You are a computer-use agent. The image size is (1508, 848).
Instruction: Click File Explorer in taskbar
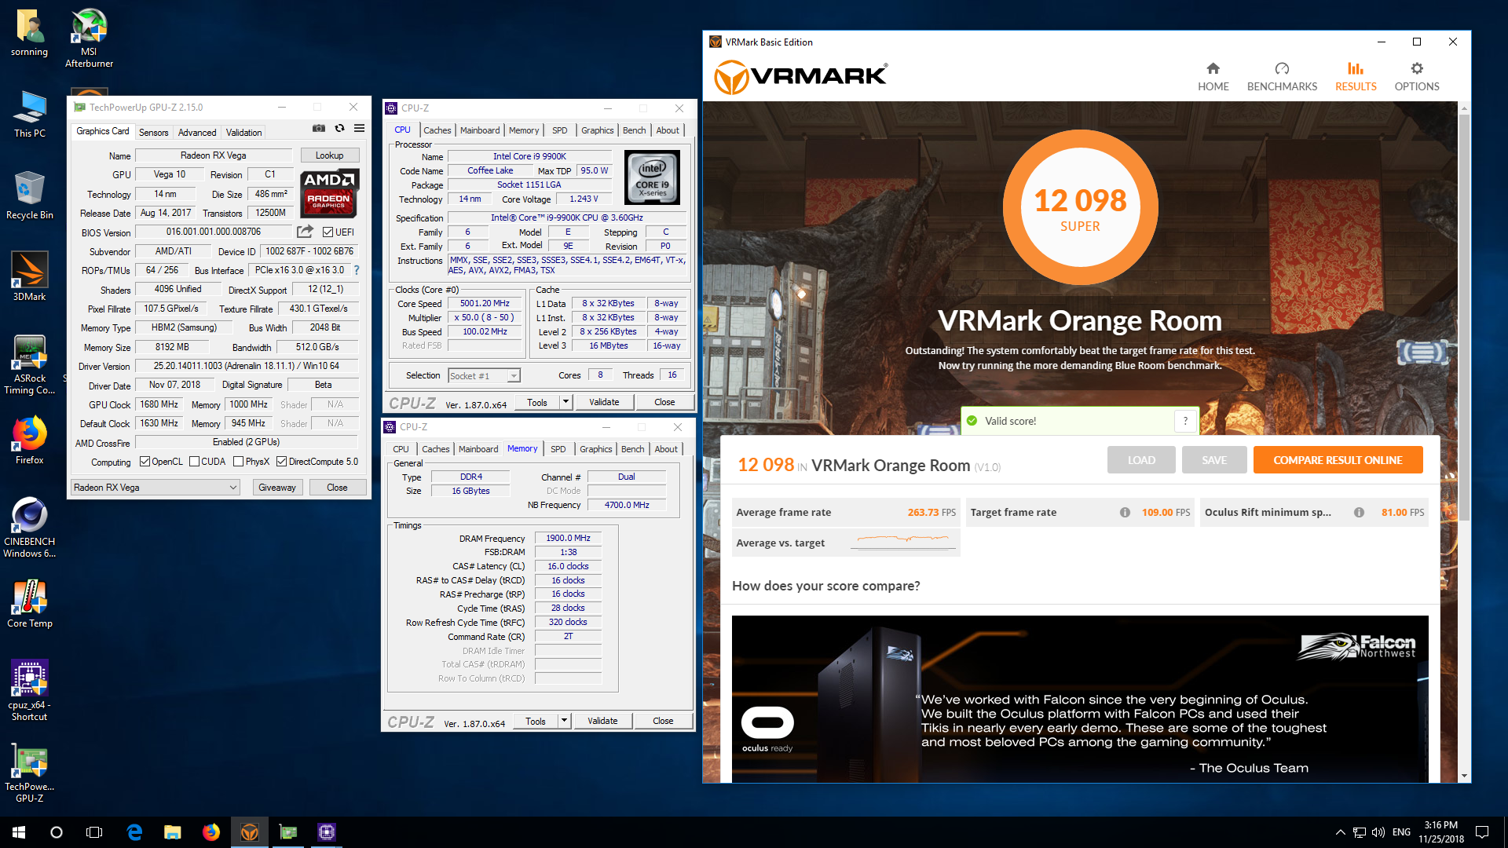click(173, 832)
